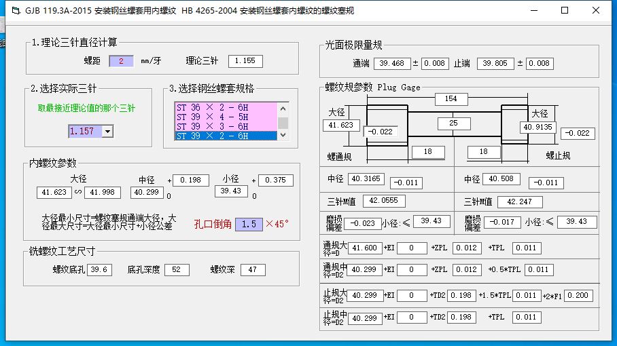
Task: Close the GJB 119.3A-2015 window
Action: click(596, 11)
